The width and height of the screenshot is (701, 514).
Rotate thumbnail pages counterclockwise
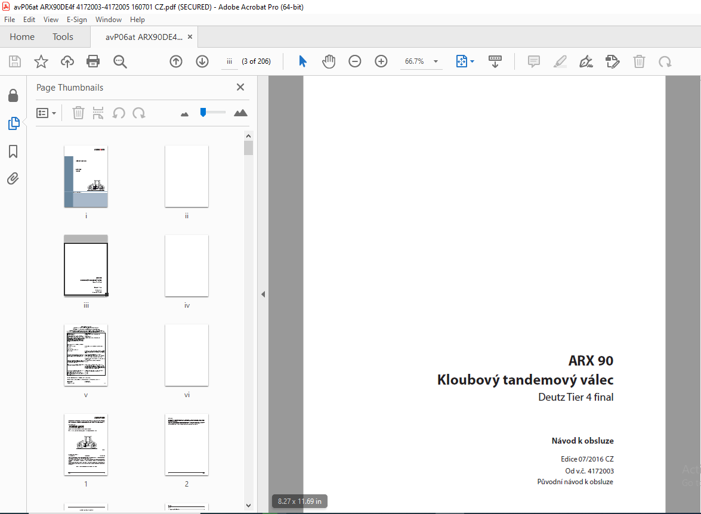(x=119, y=113)
